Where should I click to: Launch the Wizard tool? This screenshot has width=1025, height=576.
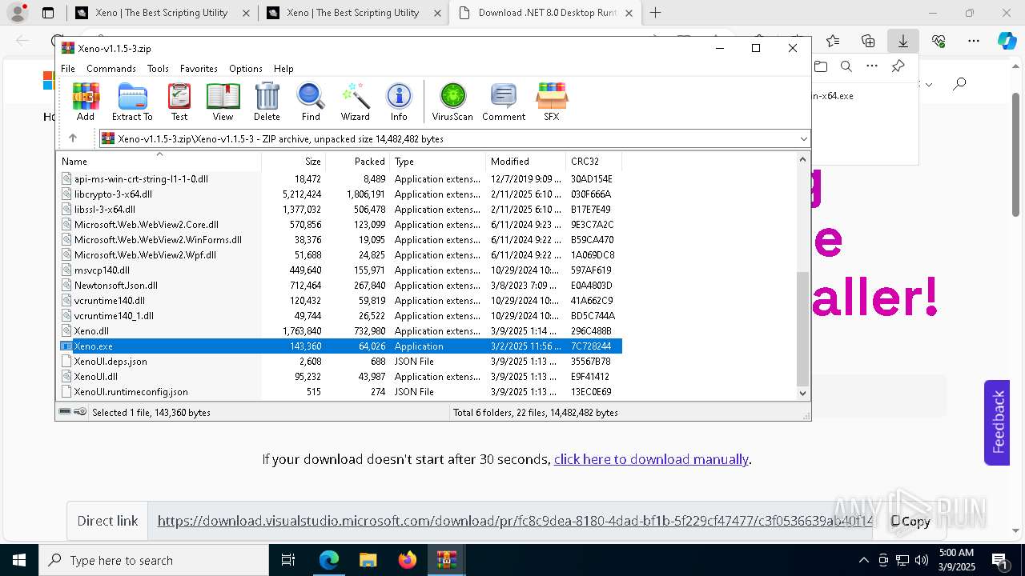(355, 102)
